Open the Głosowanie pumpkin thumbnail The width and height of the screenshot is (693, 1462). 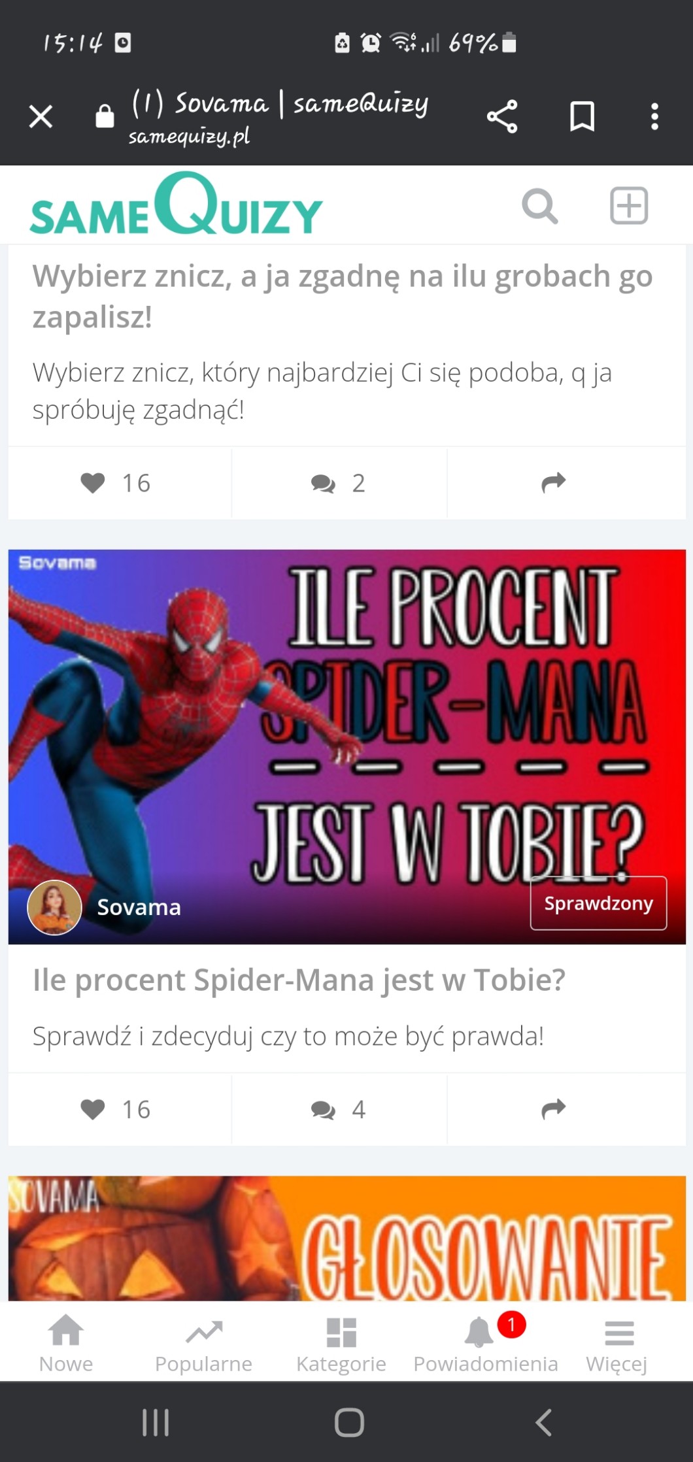pos(347,1238)
